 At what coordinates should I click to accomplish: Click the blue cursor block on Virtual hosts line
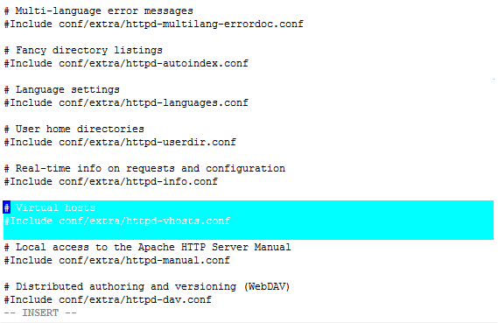click(x=7, y=207)
